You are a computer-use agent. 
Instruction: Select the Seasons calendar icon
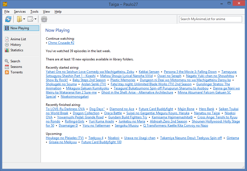click(x=7, y=66)
